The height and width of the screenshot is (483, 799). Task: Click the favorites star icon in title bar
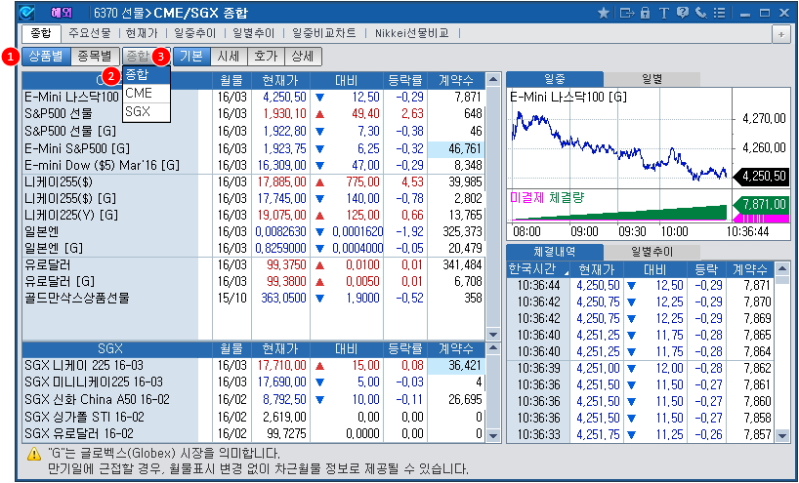(604, 13)
